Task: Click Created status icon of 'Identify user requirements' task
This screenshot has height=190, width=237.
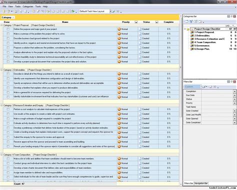Action: (140, 79)
